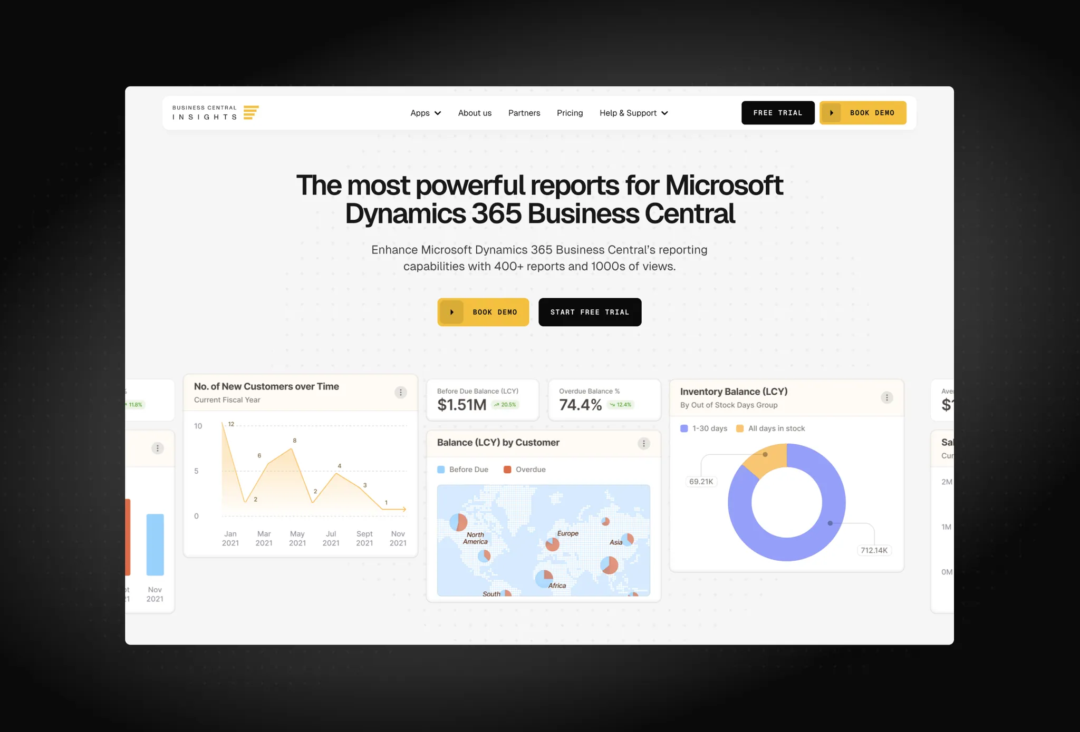Click the Nov 2021 blue bar in left chart
1080x732 pixels.
[x=155, y=544]
